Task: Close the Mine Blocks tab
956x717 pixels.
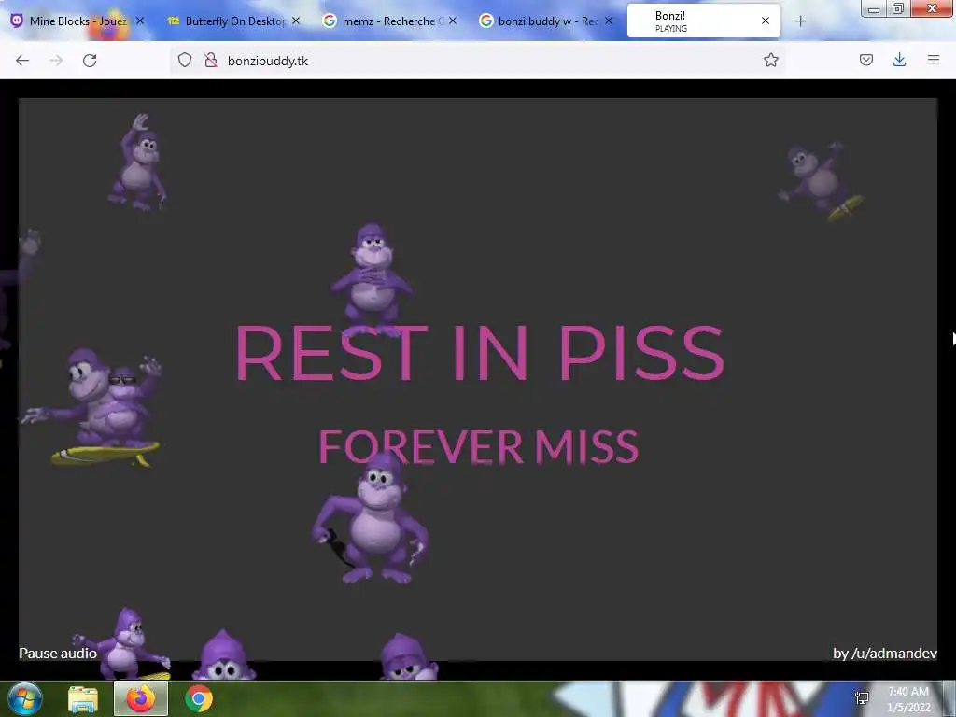Action: 140,21
